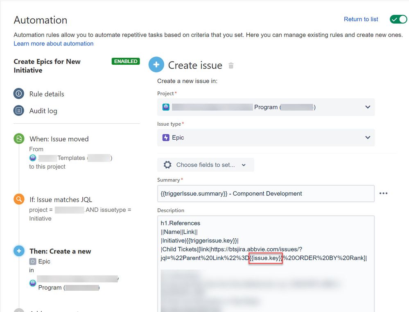Open the ellipsis options beside the Summary field
This screenshot has height=312, width=409.
[x=384, y=193]
